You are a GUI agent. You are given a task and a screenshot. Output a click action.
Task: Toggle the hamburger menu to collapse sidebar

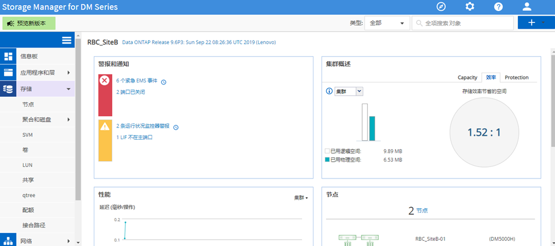tap(67, 40)
